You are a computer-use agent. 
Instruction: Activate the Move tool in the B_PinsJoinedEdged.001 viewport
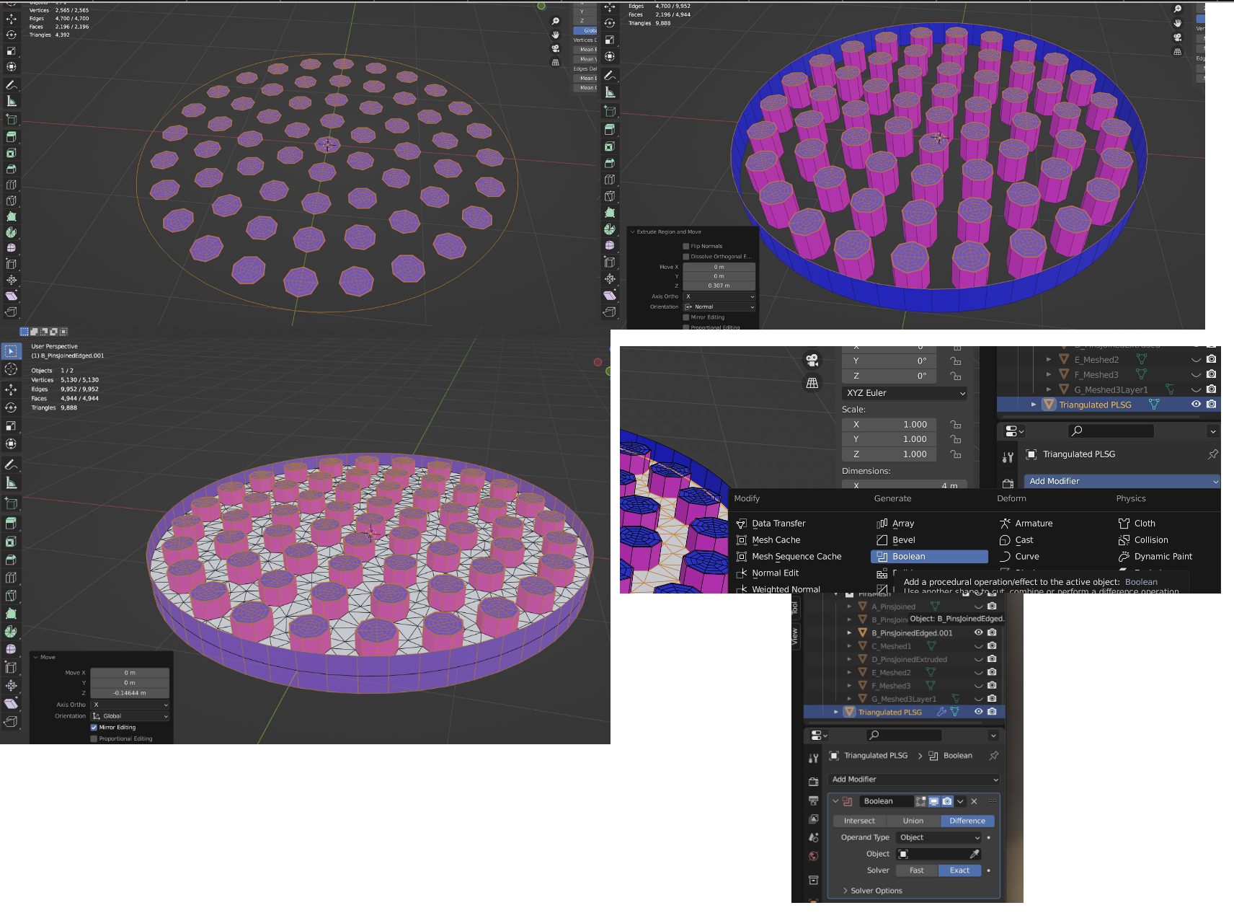pos(11,389)
